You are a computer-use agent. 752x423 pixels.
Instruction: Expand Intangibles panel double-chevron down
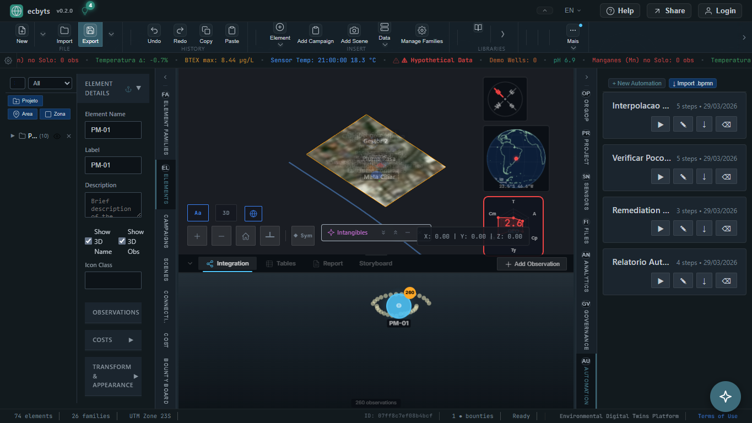coord(383,232)
